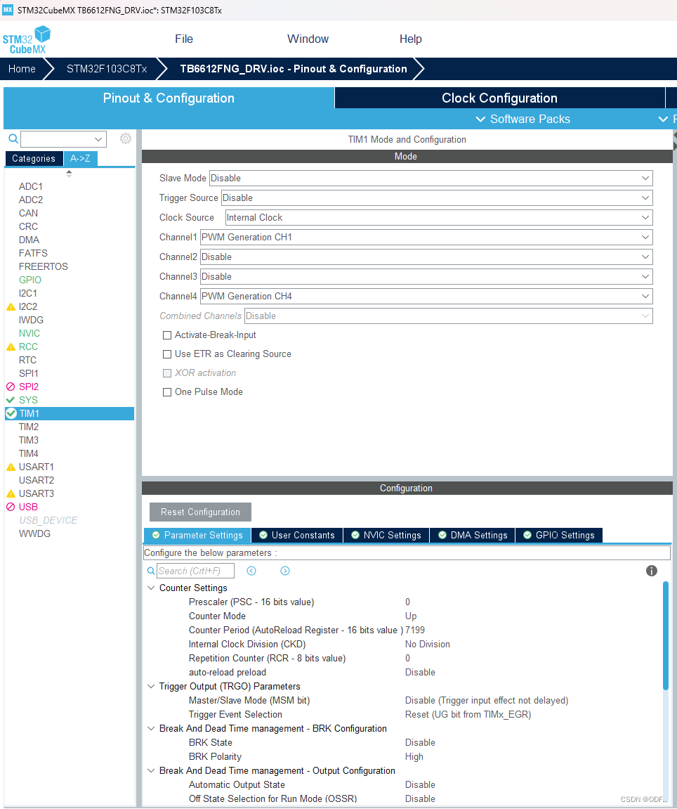The image size is (677, 809).
Task: Click the parameter search magnifier icon
Action: coord(151,571)
